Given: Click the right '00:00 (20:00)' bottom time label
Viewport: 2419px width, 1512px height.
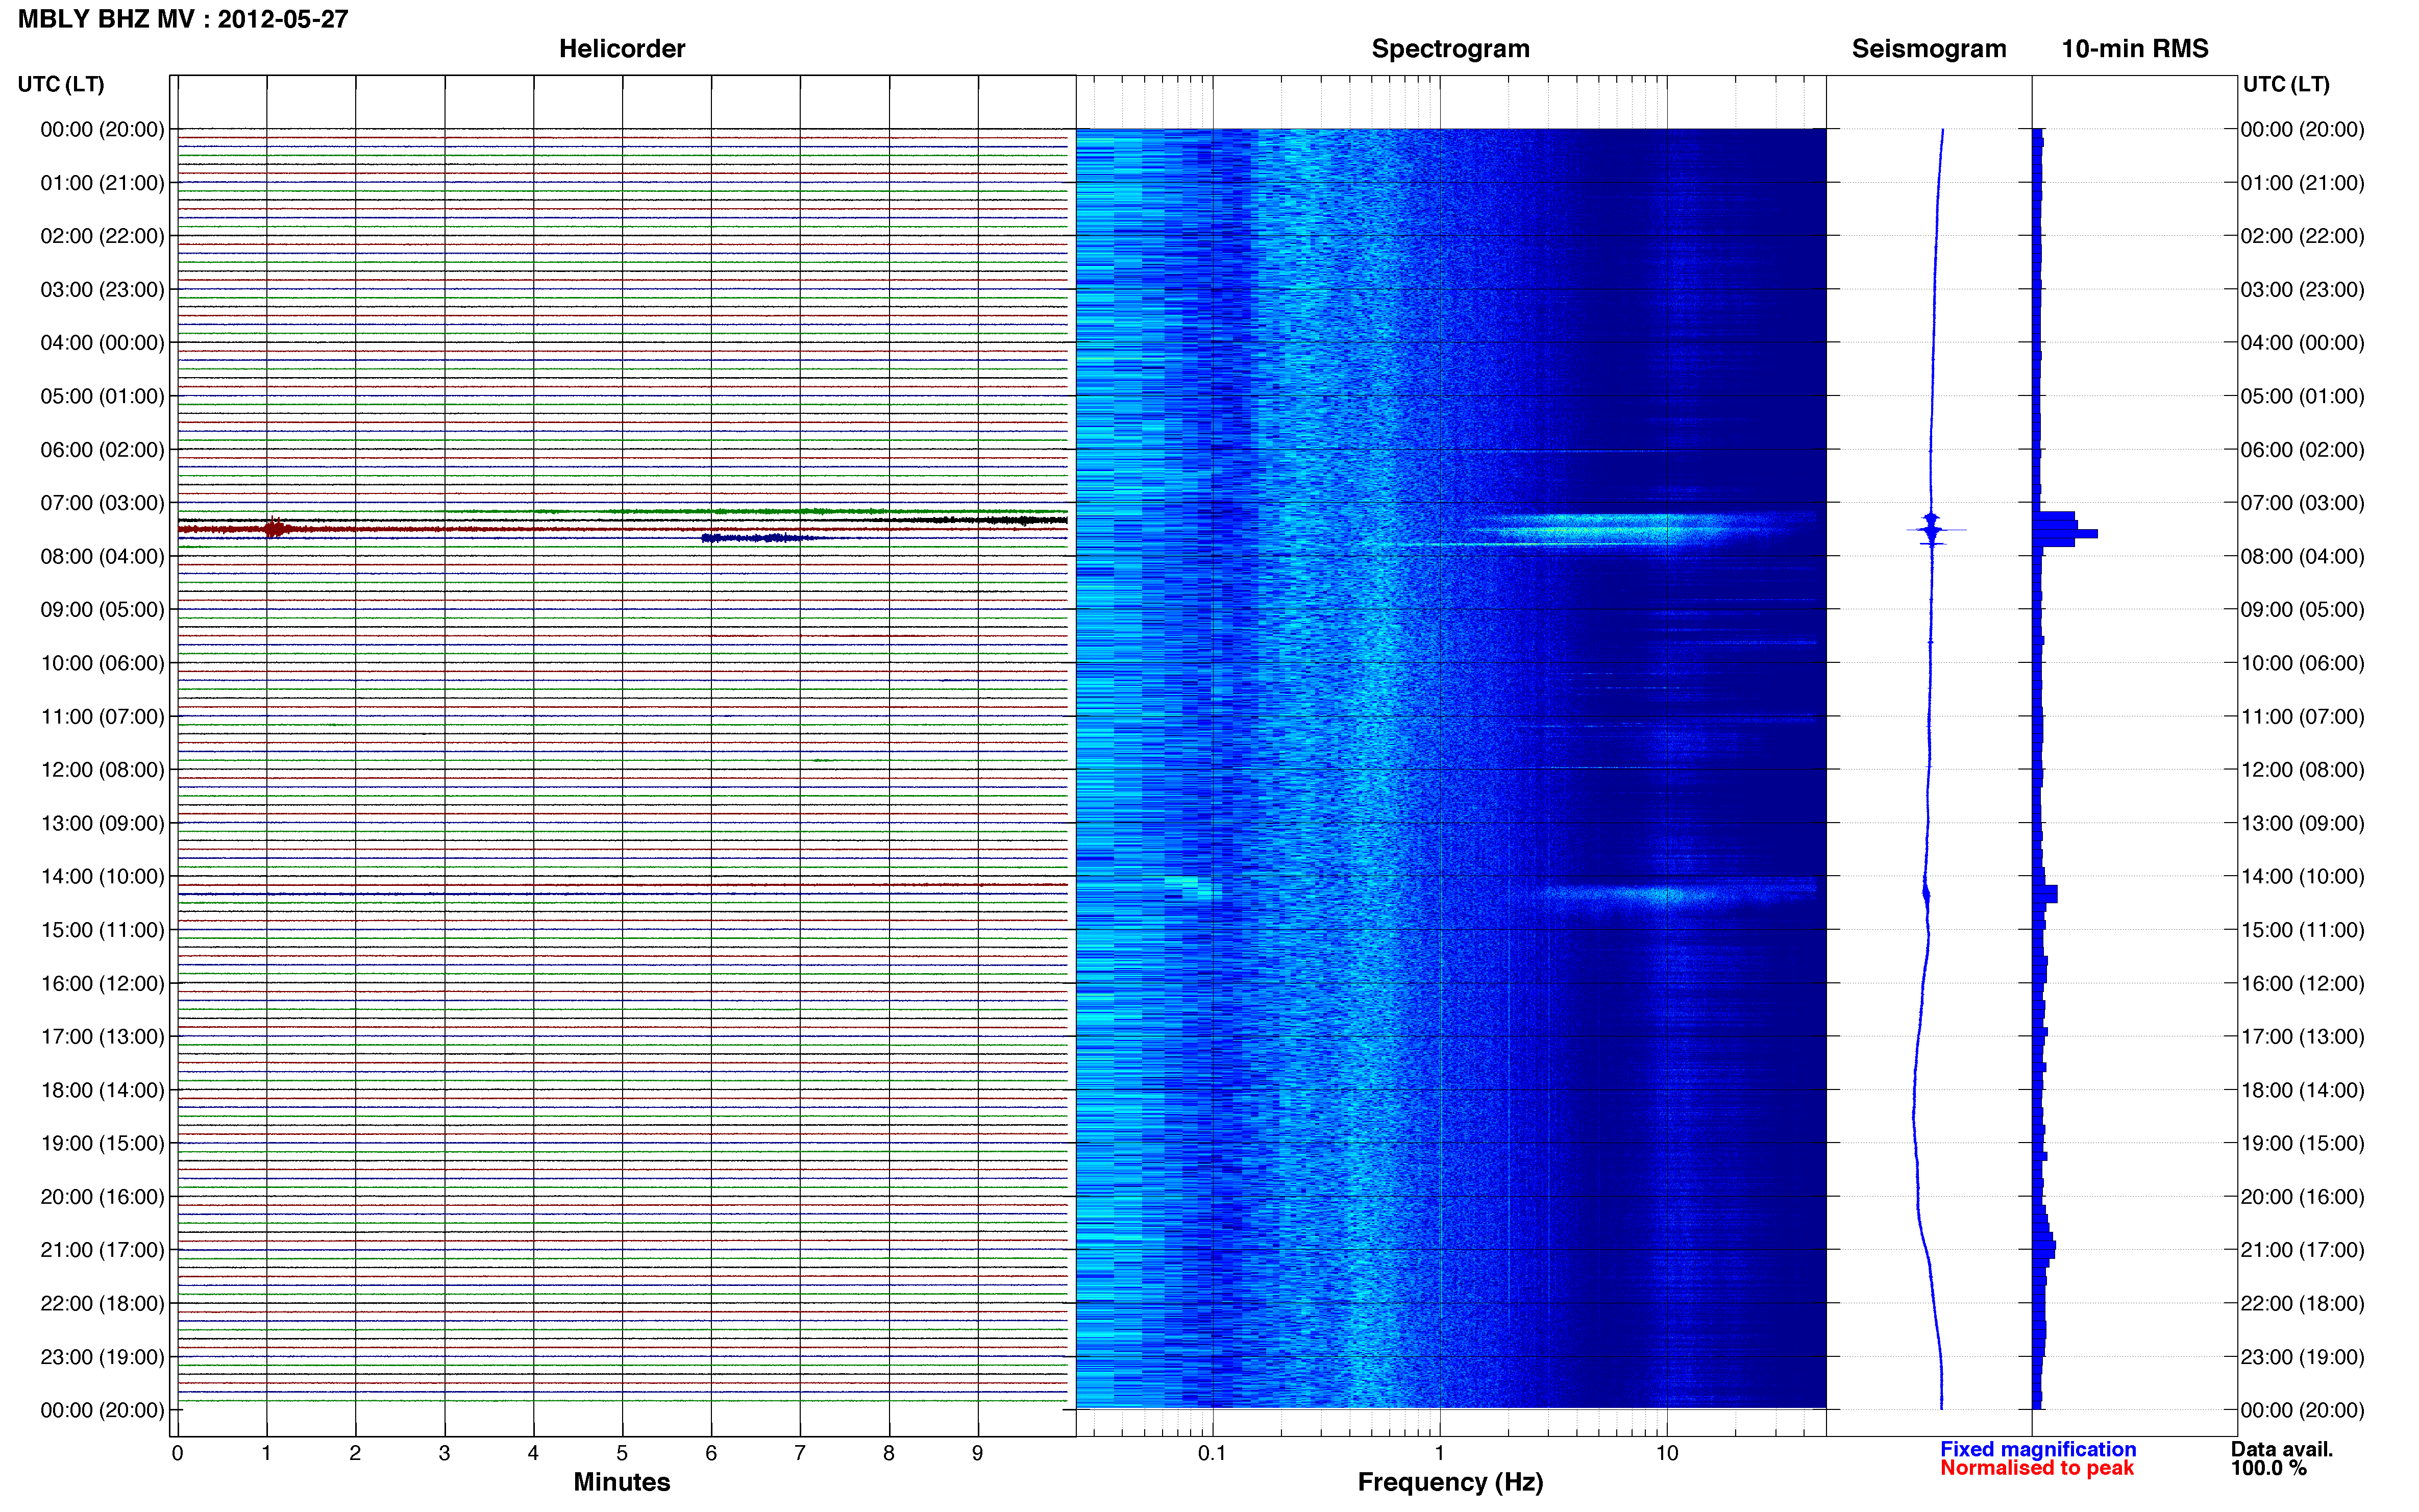Looking at the screenshot, I should (2302, 1410).
